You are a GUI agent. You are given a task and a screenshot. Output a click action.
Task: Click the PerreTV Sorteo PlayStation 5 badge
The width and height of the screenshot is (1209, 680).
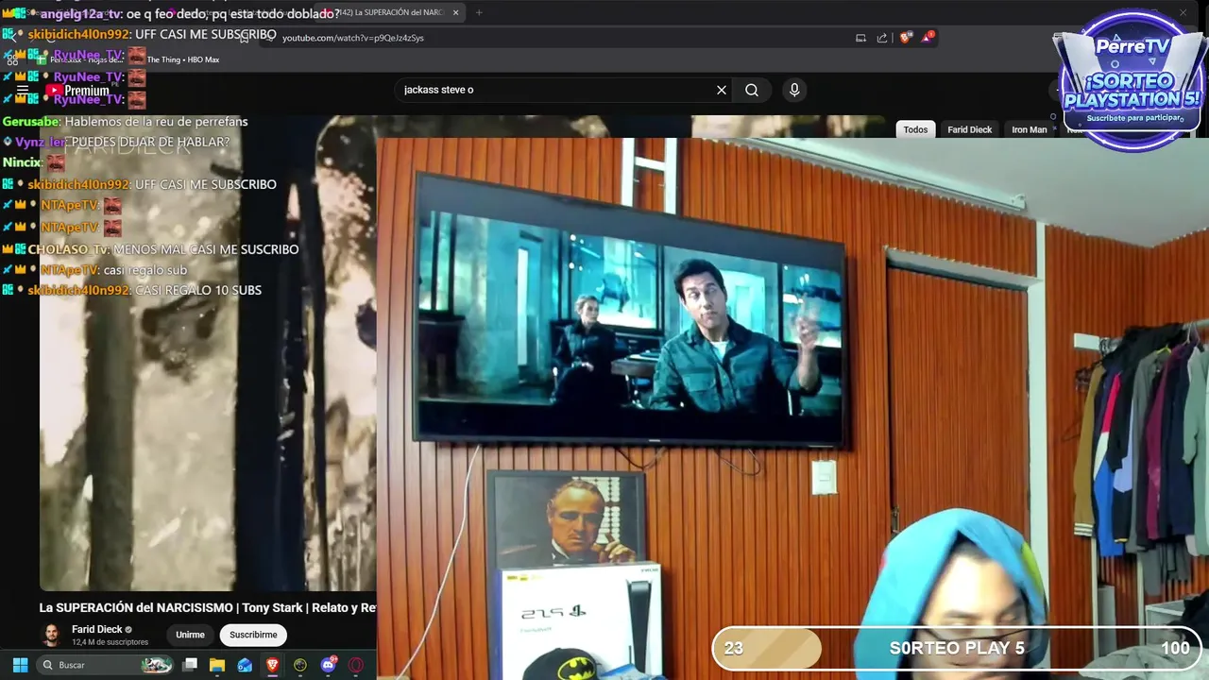tap(1132, 80)
